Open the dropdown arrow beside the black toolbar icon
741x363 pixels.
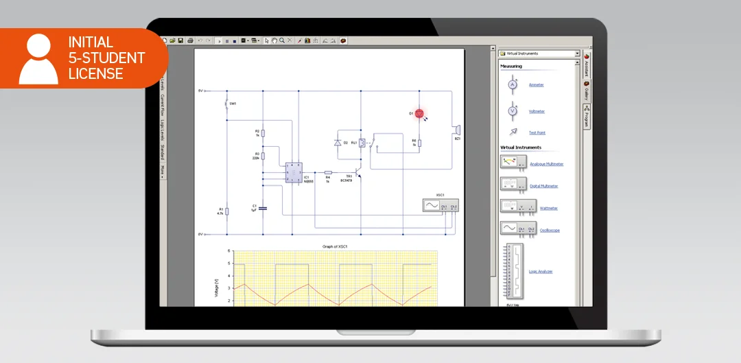(249, 40)
